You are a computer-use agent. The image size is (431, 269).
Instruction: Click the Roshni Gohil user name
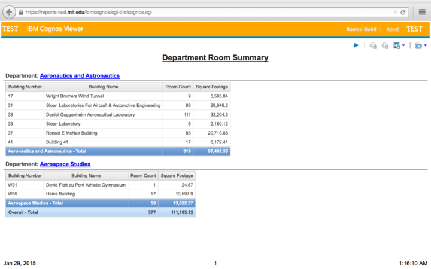click(x=362, y=29)
